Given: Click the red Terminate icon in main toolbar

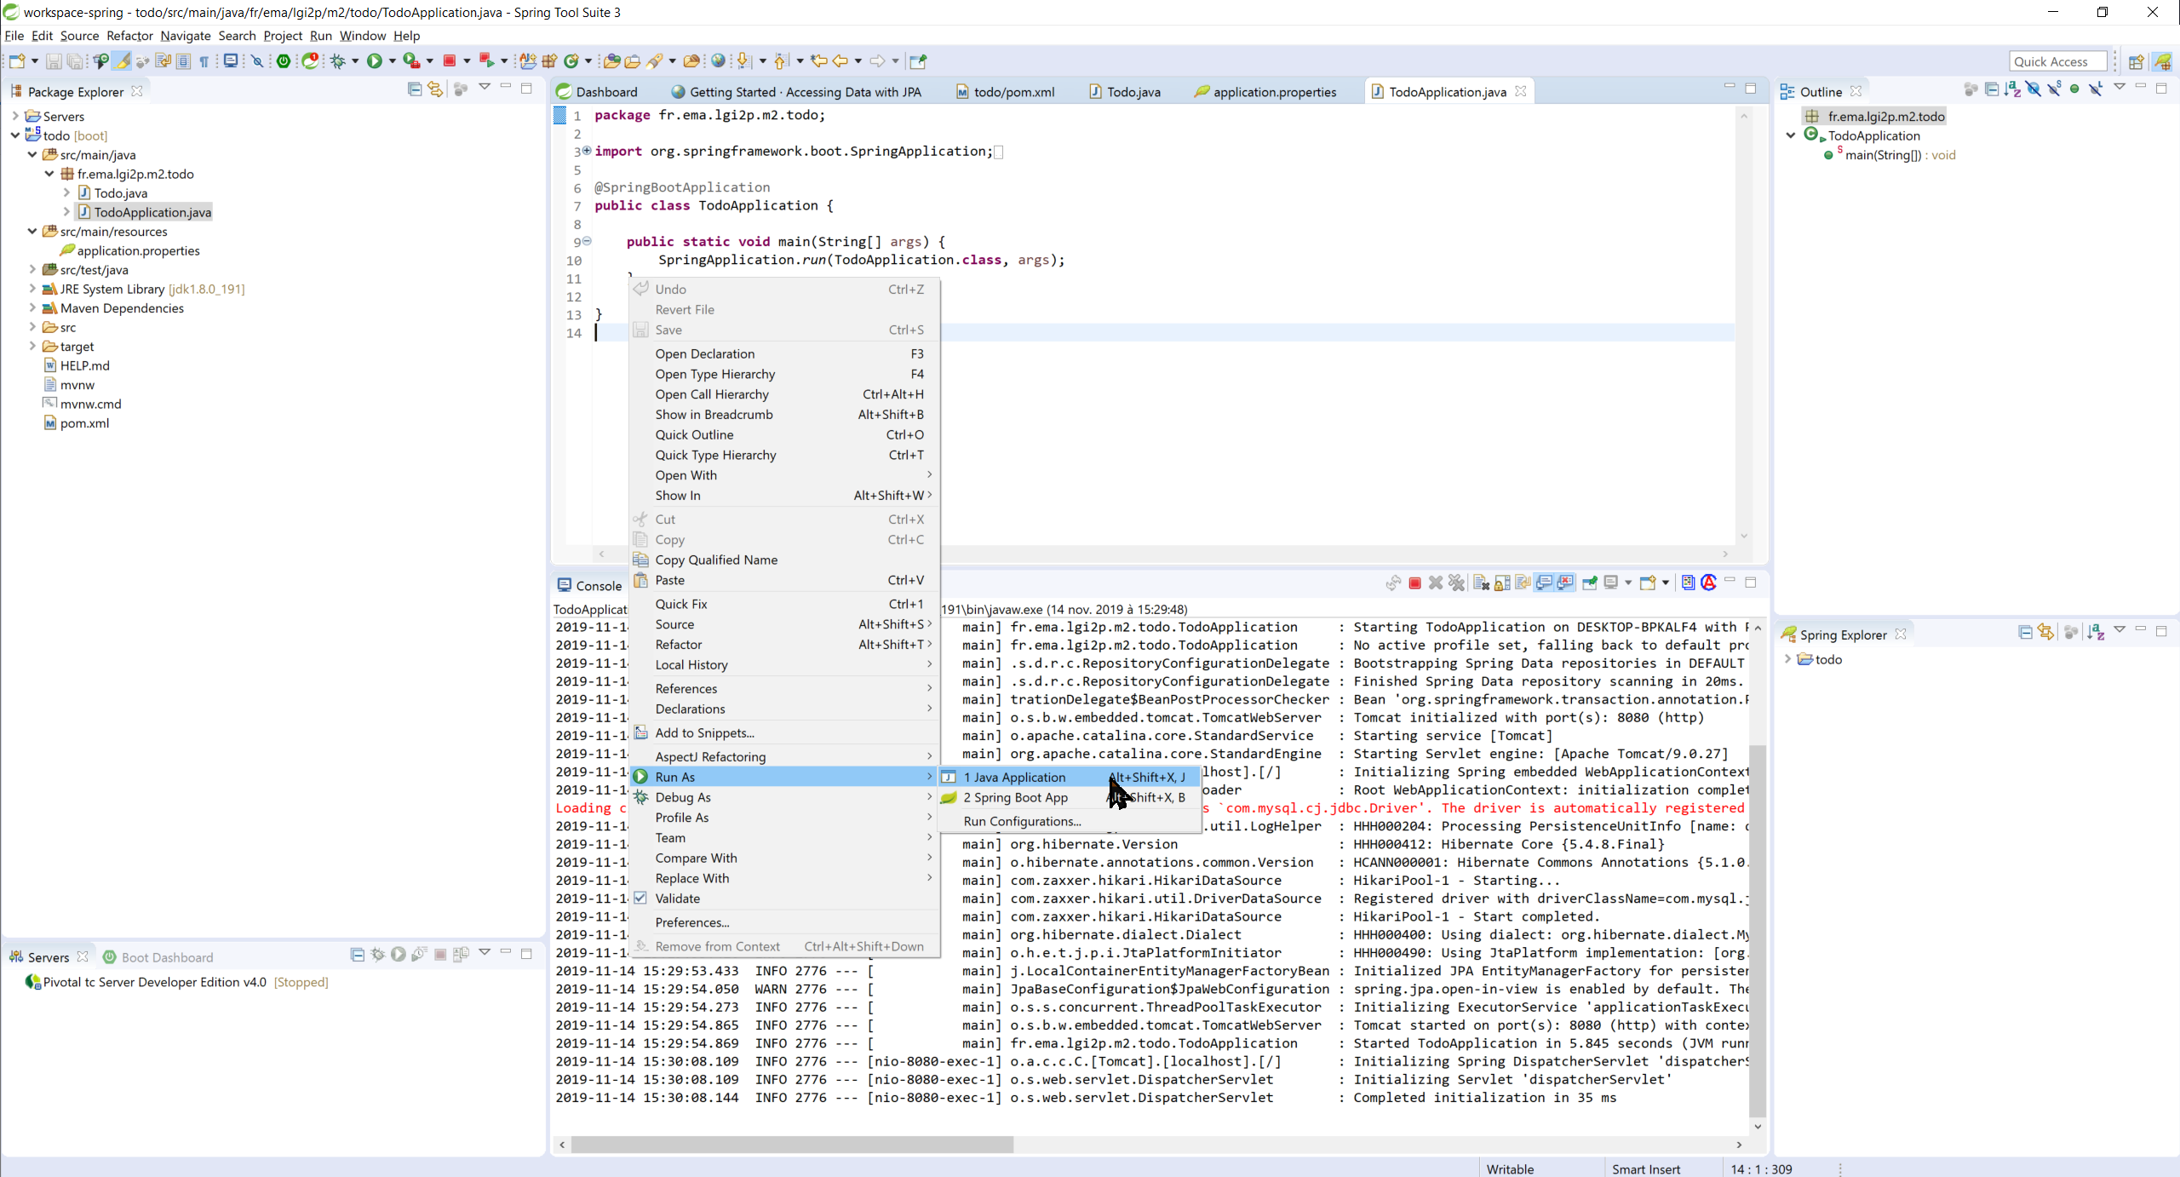Looking at the screenshot, I should [x=450, y=61].
